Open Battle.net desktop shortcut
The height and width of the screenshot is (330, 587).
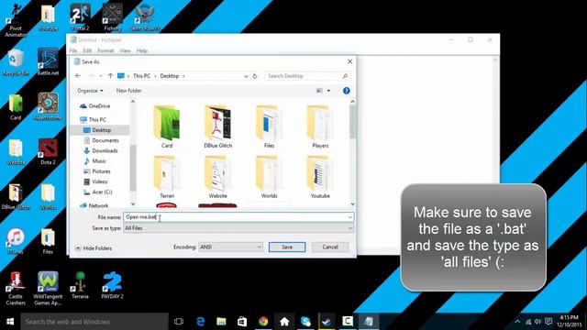48,62
